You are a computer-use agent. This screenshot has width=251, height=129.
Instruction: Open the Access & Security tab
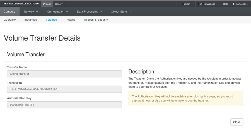(x=96, y=20)
